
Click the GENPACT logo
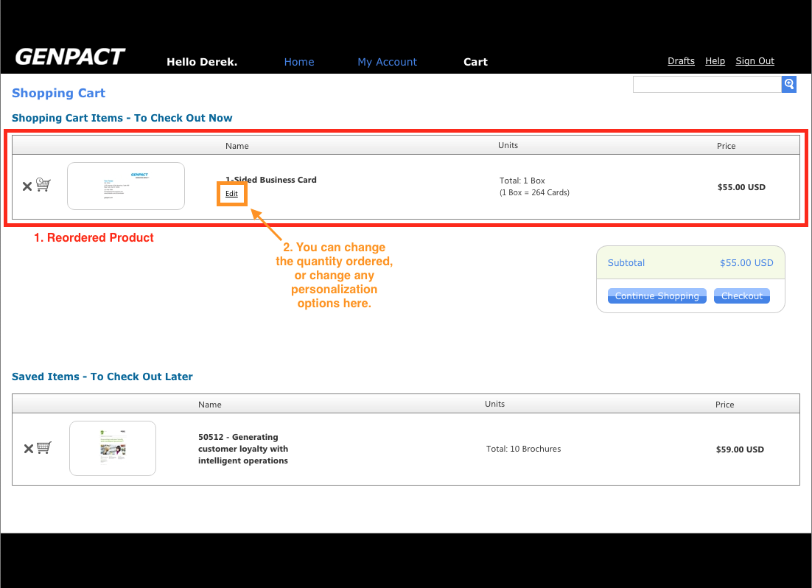click(70, 57)
